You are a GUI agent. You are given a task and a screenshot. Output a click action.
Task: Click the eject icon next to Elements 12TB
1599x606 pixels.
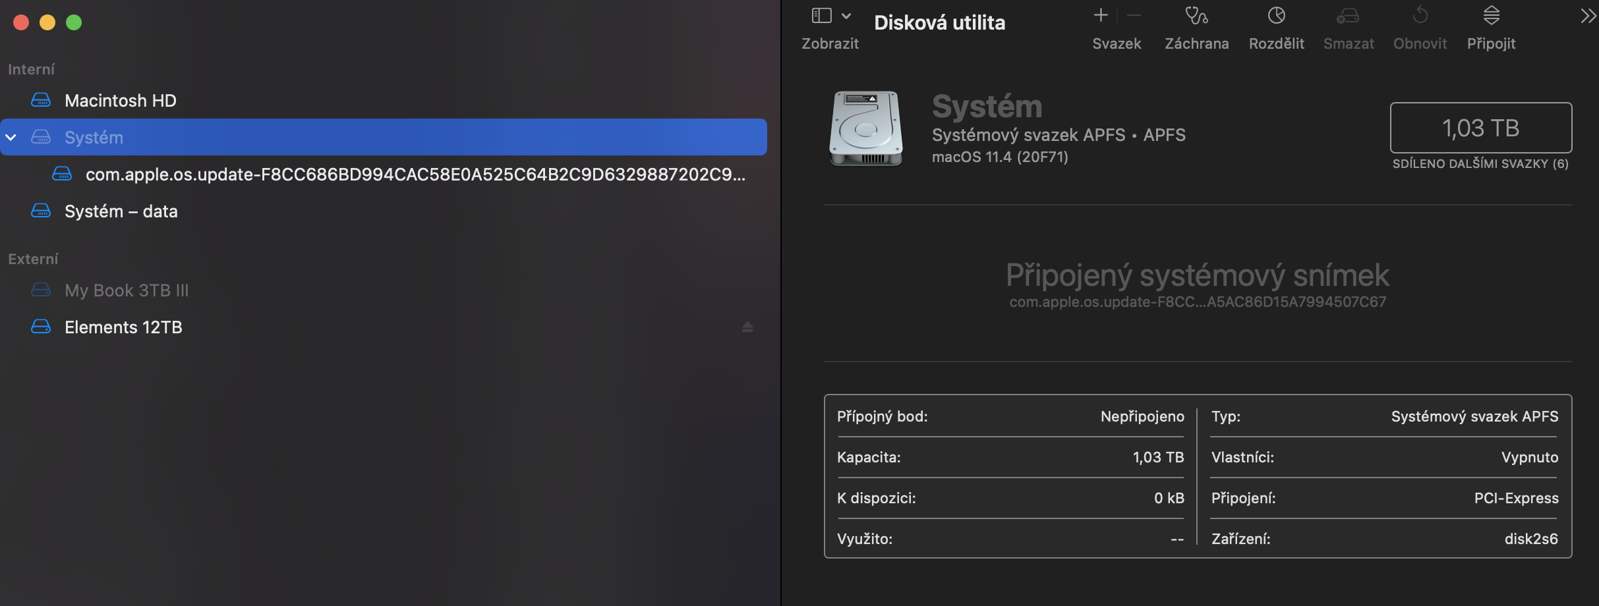pyautogui.click(x=747, y=327)
